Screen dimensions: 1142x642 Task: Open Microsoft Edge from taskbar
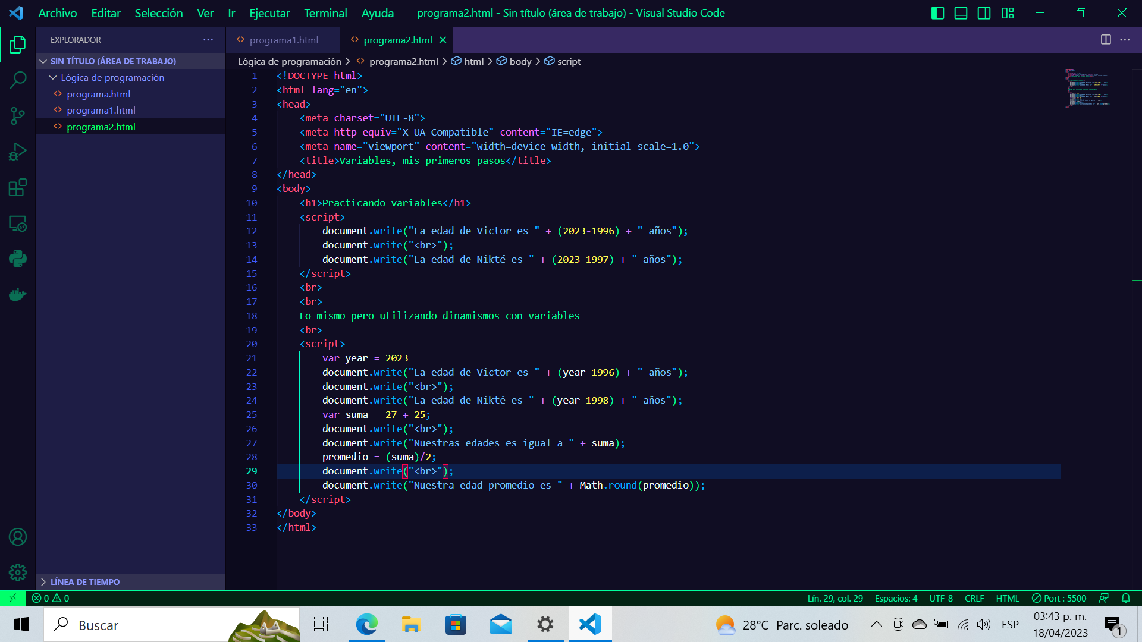pos(367,624)
